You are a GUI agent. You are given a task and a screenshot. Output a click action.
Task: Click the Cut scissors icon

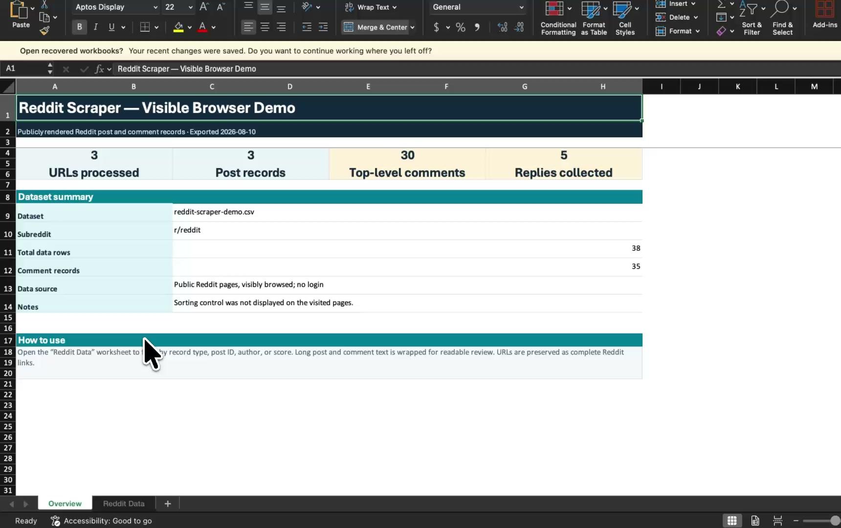[44, 4]
